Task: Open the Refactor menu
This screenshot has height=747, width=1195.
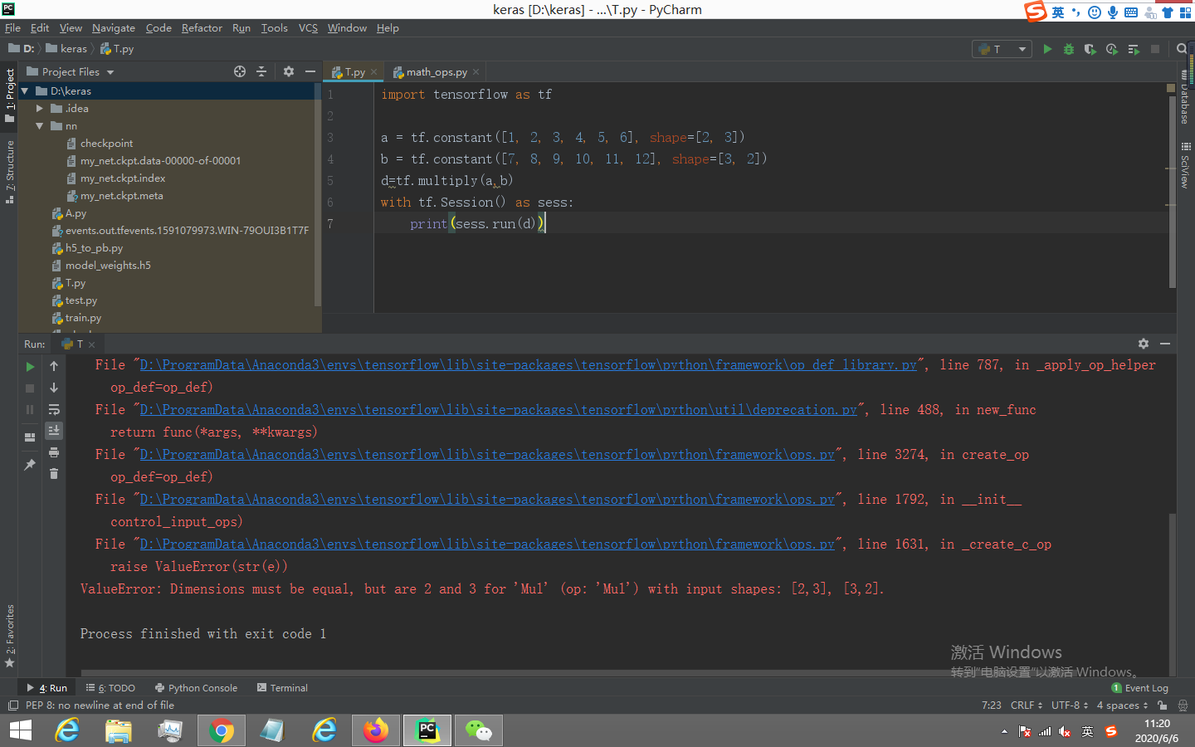Action: tap(202, 27)
